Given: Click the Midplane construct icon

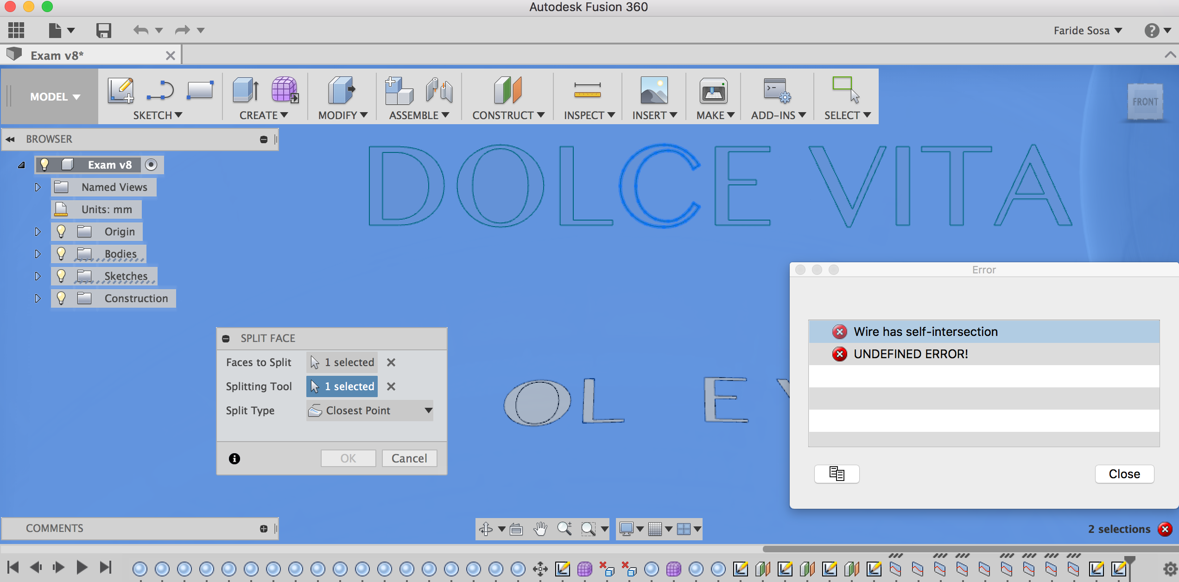Looking at the screenshot, I should point(508,90).
